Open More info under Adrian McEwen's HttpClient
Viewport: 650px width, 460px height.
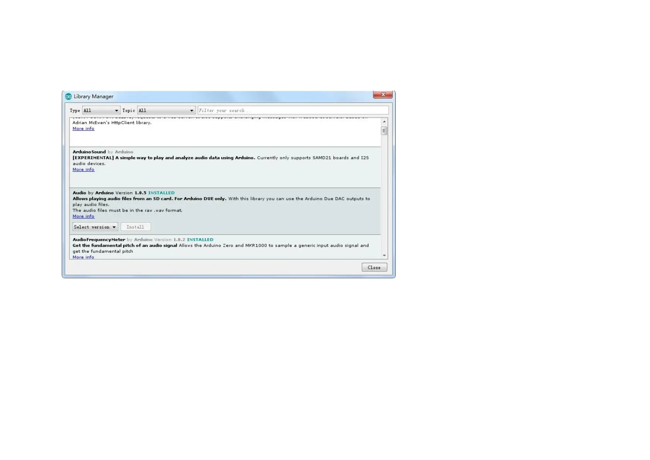[x=83, y=129]
